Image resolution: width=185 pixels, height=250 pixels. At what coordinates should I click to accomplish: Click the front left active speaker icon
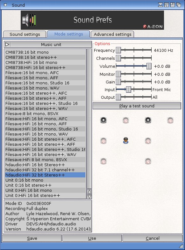tap(103, 120)
